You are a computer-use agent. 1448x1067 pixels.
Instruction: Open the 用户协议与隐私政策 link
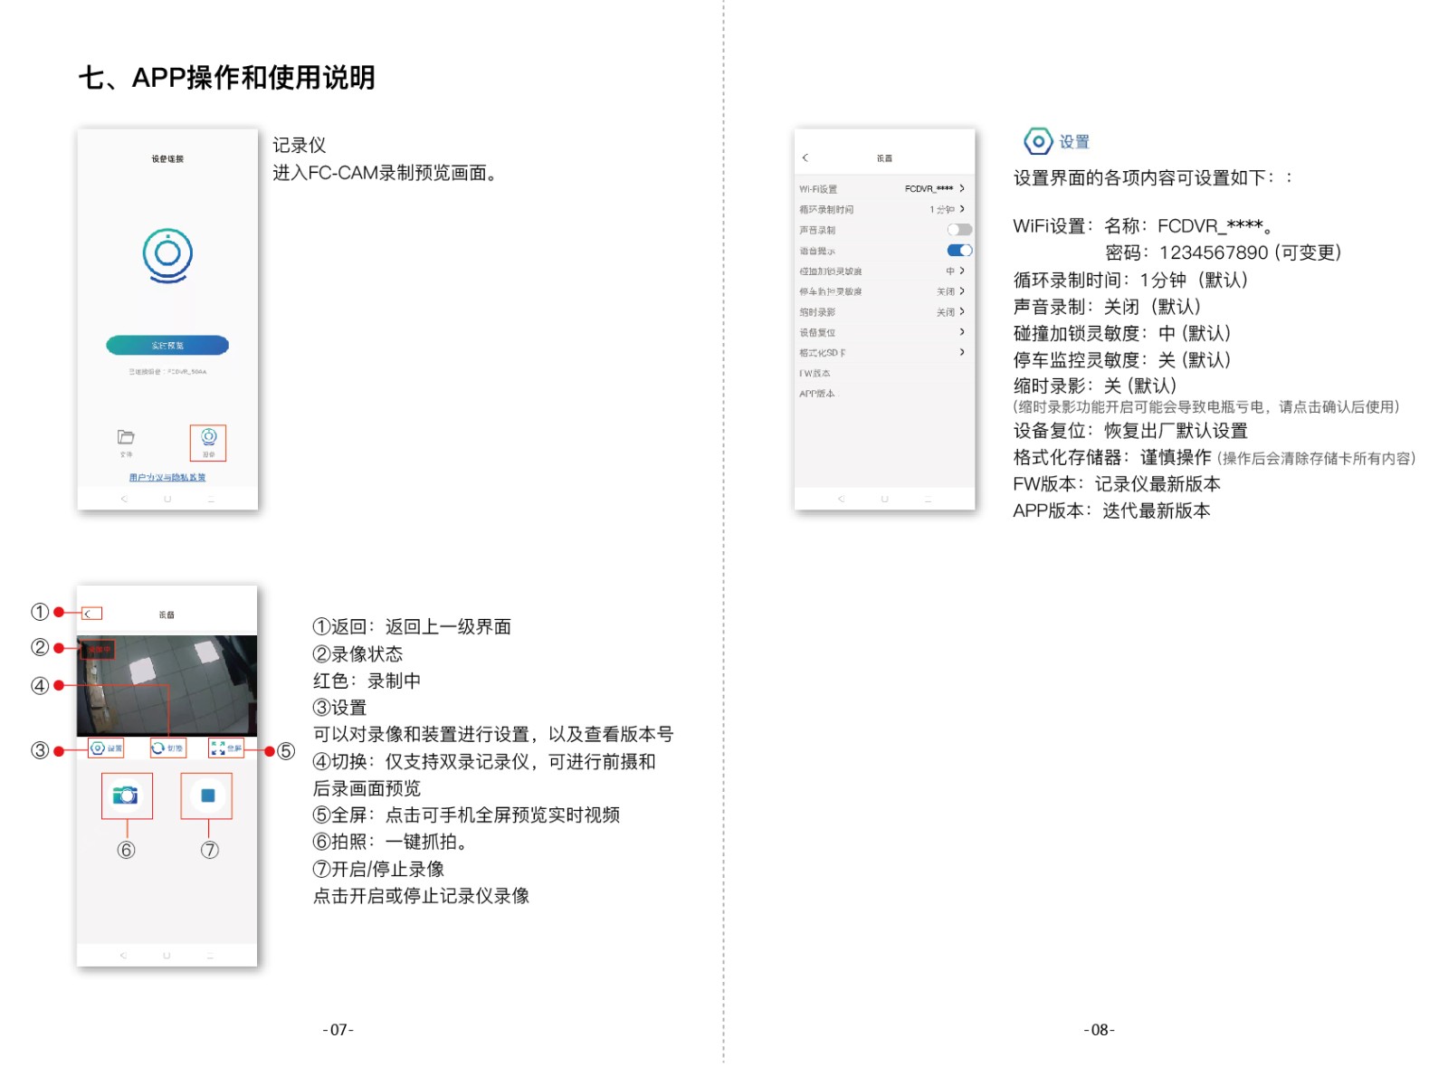[x=167, y=477]
